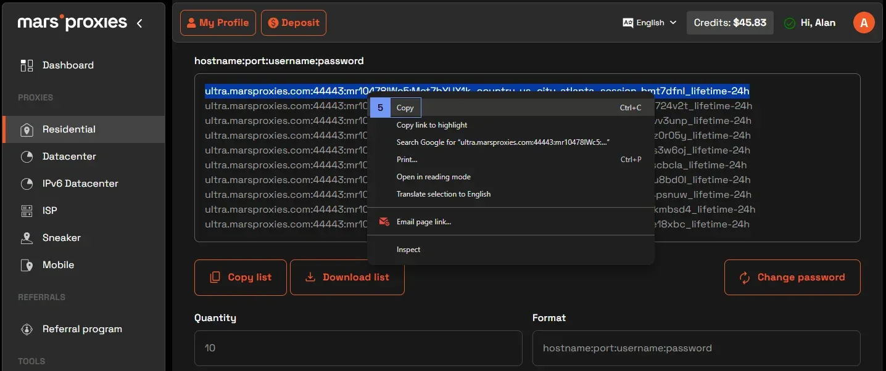Click proxy line ending scbcla_lifetime-24h

click(x=700, y=165)
